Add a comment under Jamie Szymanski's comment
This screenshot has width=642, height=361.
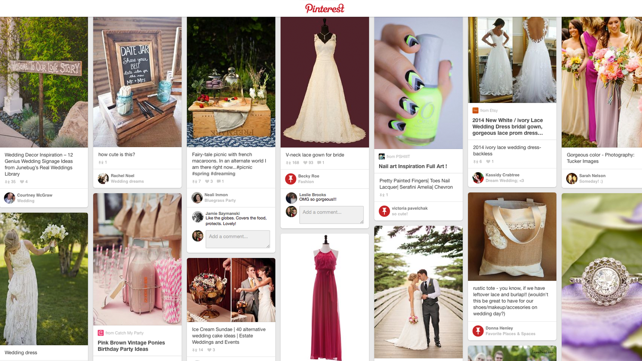tap(237, 239)
